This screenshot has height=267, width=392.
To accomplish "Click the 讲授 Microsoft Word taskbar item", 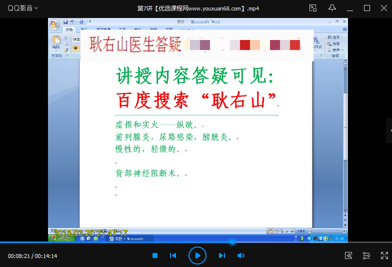I will point(126,239).
